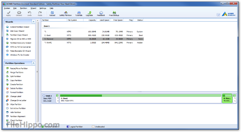Sort by the Free Space column header
This screenshot has height=132, width=241.
117,20
